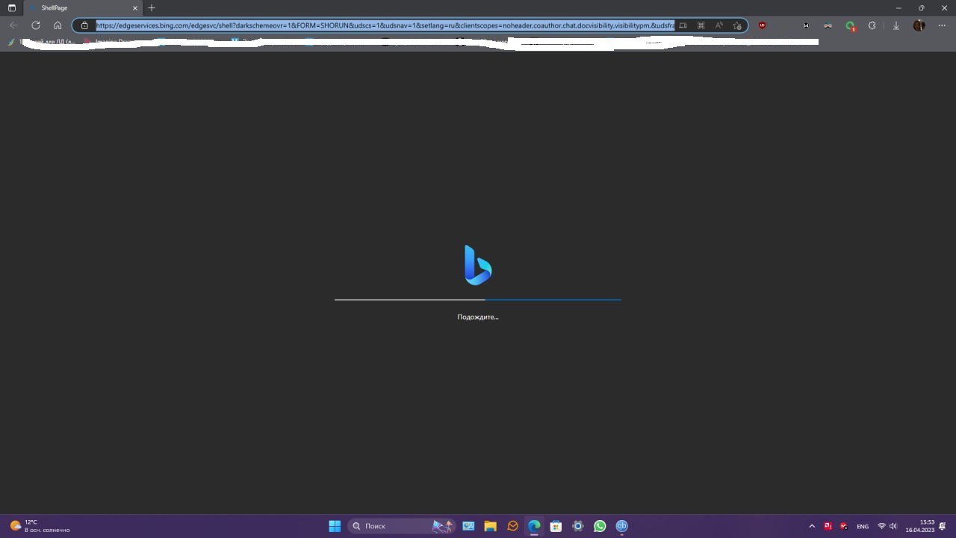The width and height of the screenshot is (956, 538).
Task: Expand hidden system tray icons chevron
Action: coord(812,526)
